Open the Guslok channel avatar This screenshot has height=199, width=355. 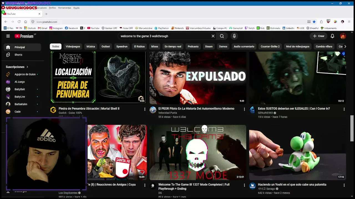coord(53,110)
